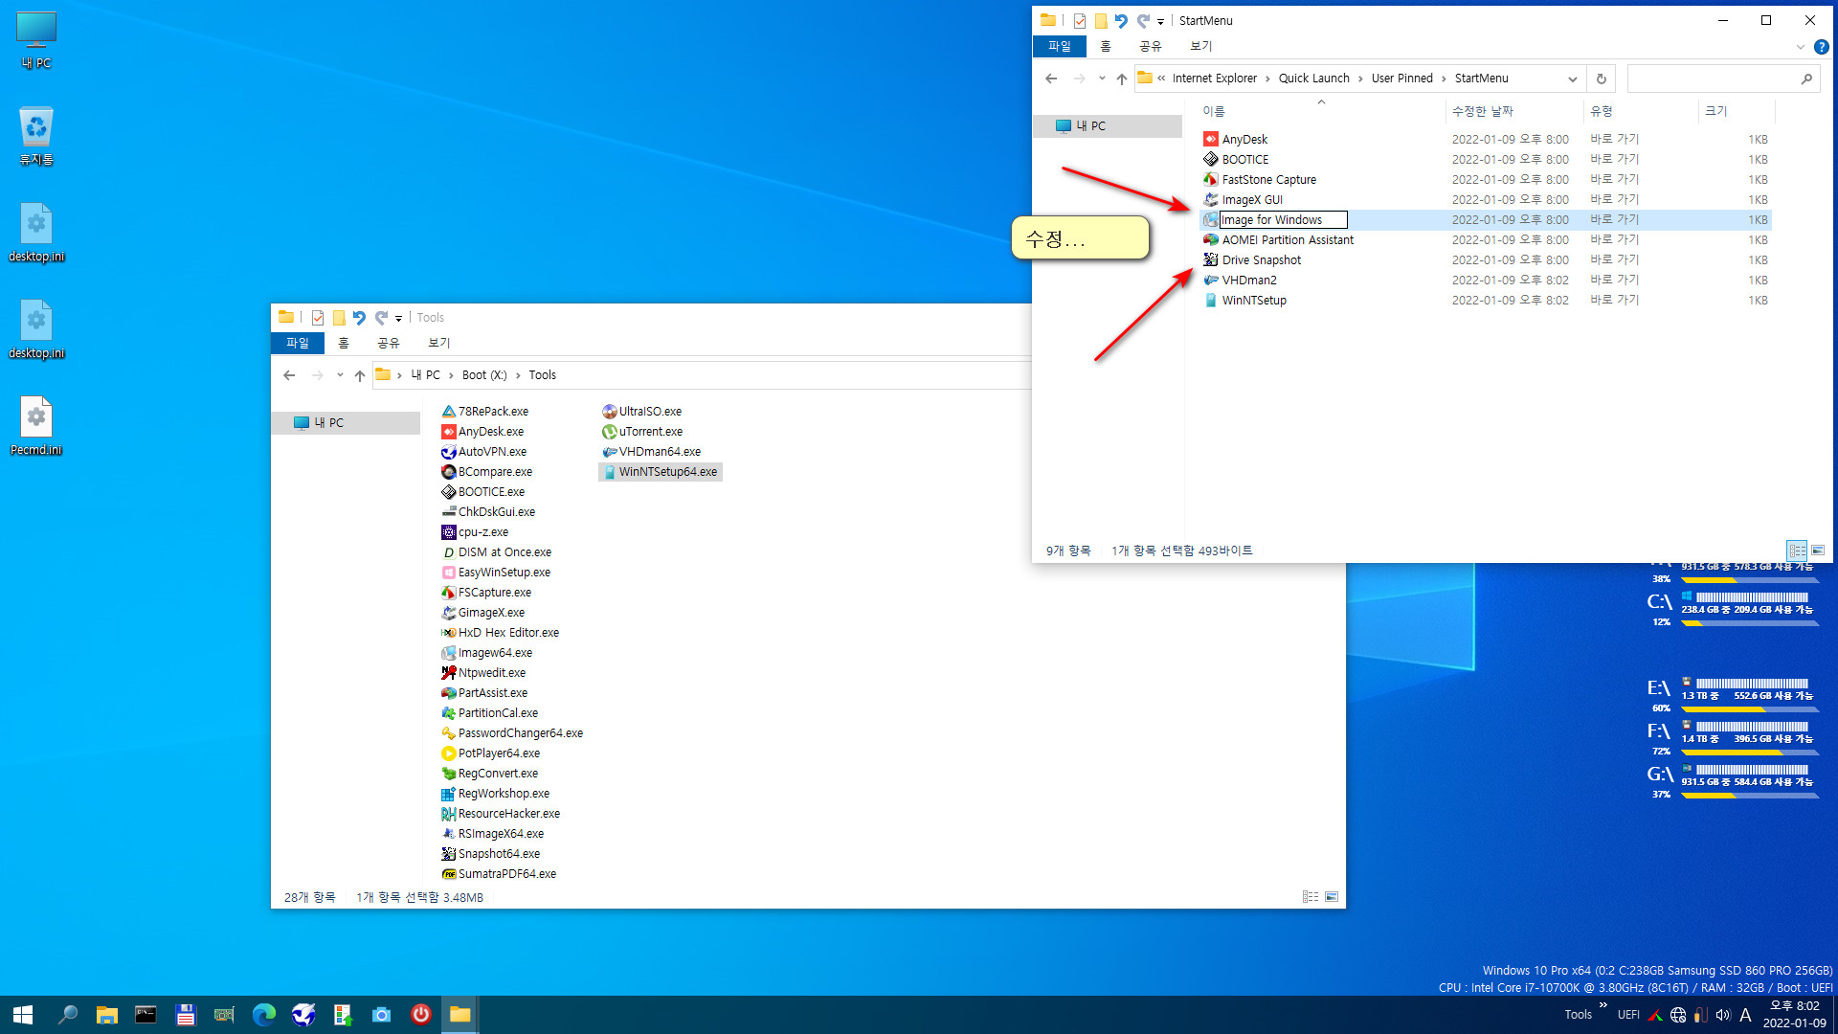Show hidden tray icons chevron
Image resolution: width=1838 pixels, height=1034 pixels.
point(1603,1004)
